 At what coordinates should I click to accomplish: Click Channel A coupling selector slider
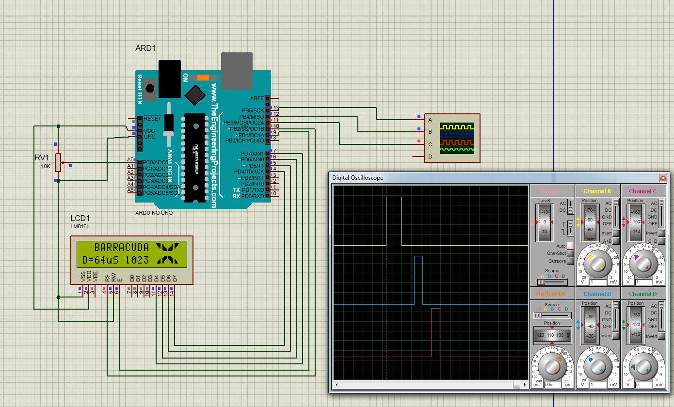pos(616,213)
